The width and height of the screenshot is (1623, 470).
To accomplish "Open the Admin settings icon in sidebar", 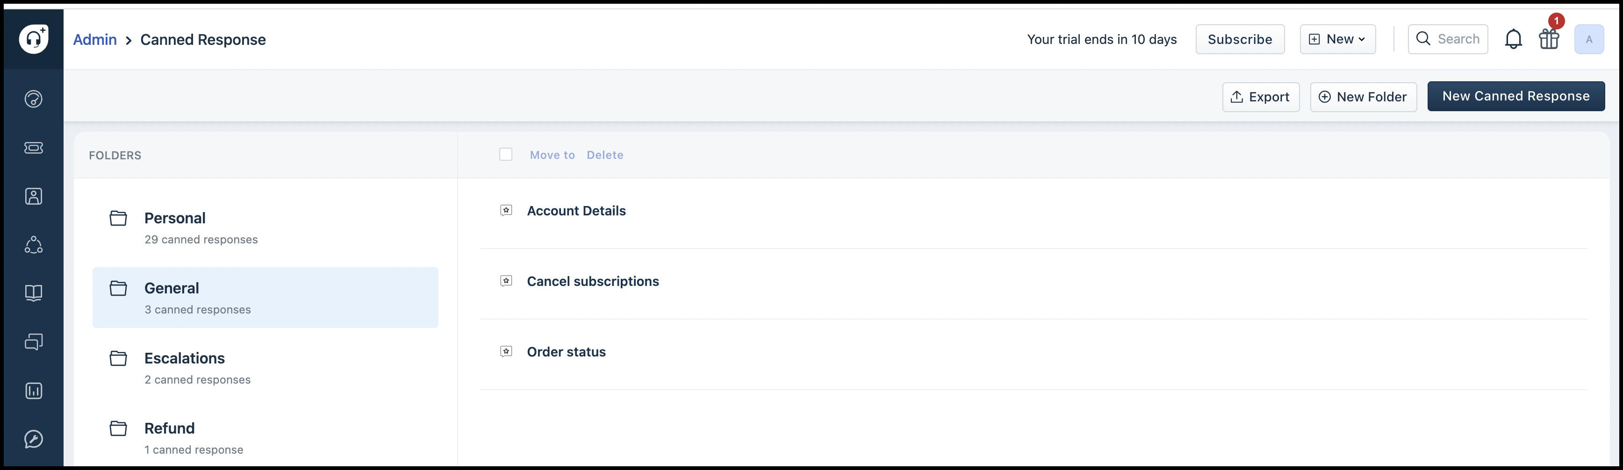I will [33, 439].
